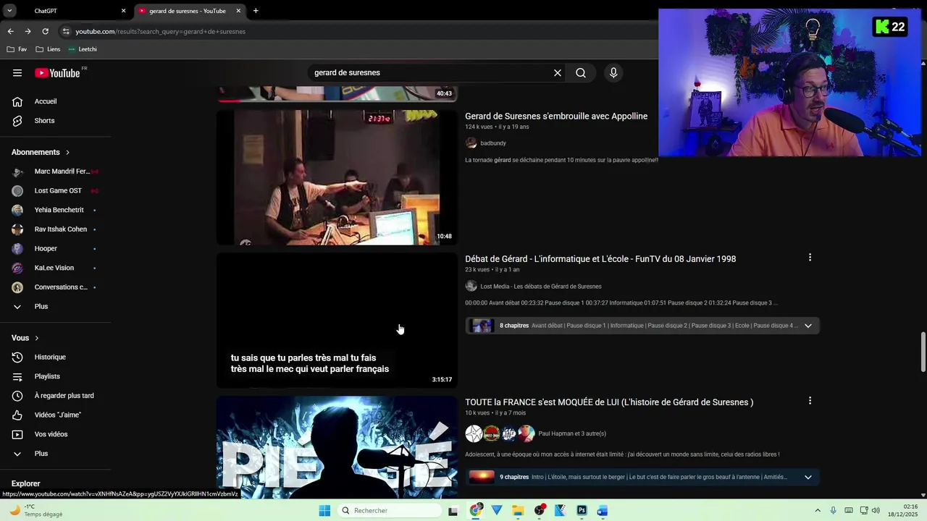The image size is (927, 521).
Task: Close the gerard de suresnes YouTube tab
Action: tap(238, 11)
